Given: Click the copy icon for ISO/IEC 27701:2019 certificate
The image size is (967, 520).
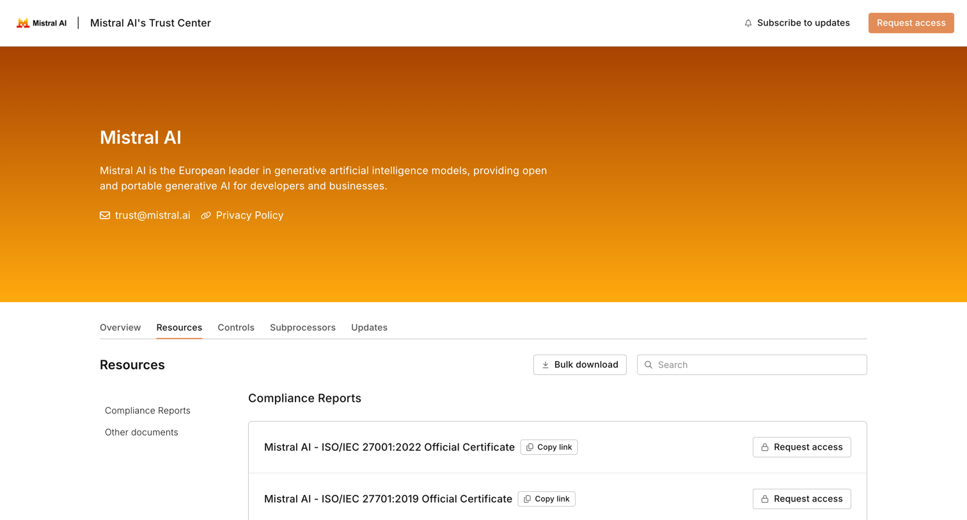Looking at the screenshot, I should pyautogui.click(x=527, y=499).
